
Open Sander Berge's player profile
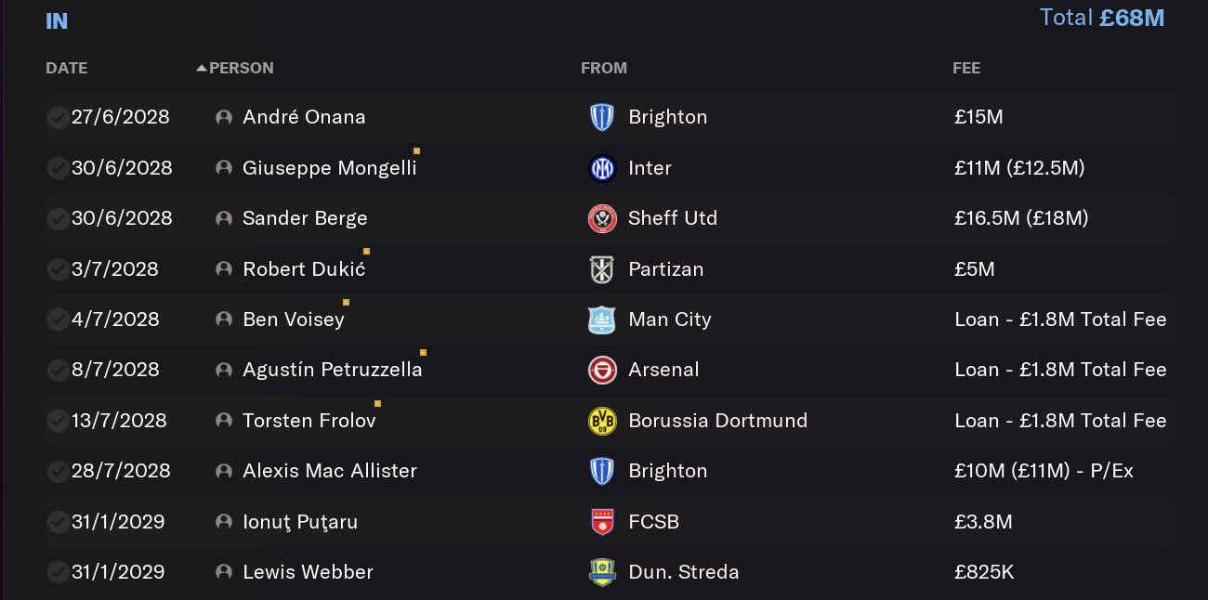305,218
